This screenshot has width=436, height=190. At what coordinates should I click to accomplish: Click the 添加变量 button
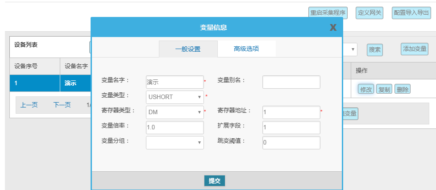coord(415,49)
